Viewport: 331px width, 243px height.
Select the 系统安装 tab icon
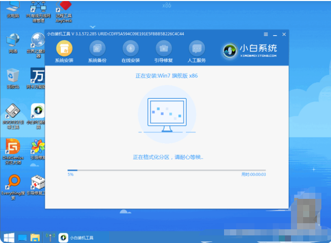tap(64, 49)
